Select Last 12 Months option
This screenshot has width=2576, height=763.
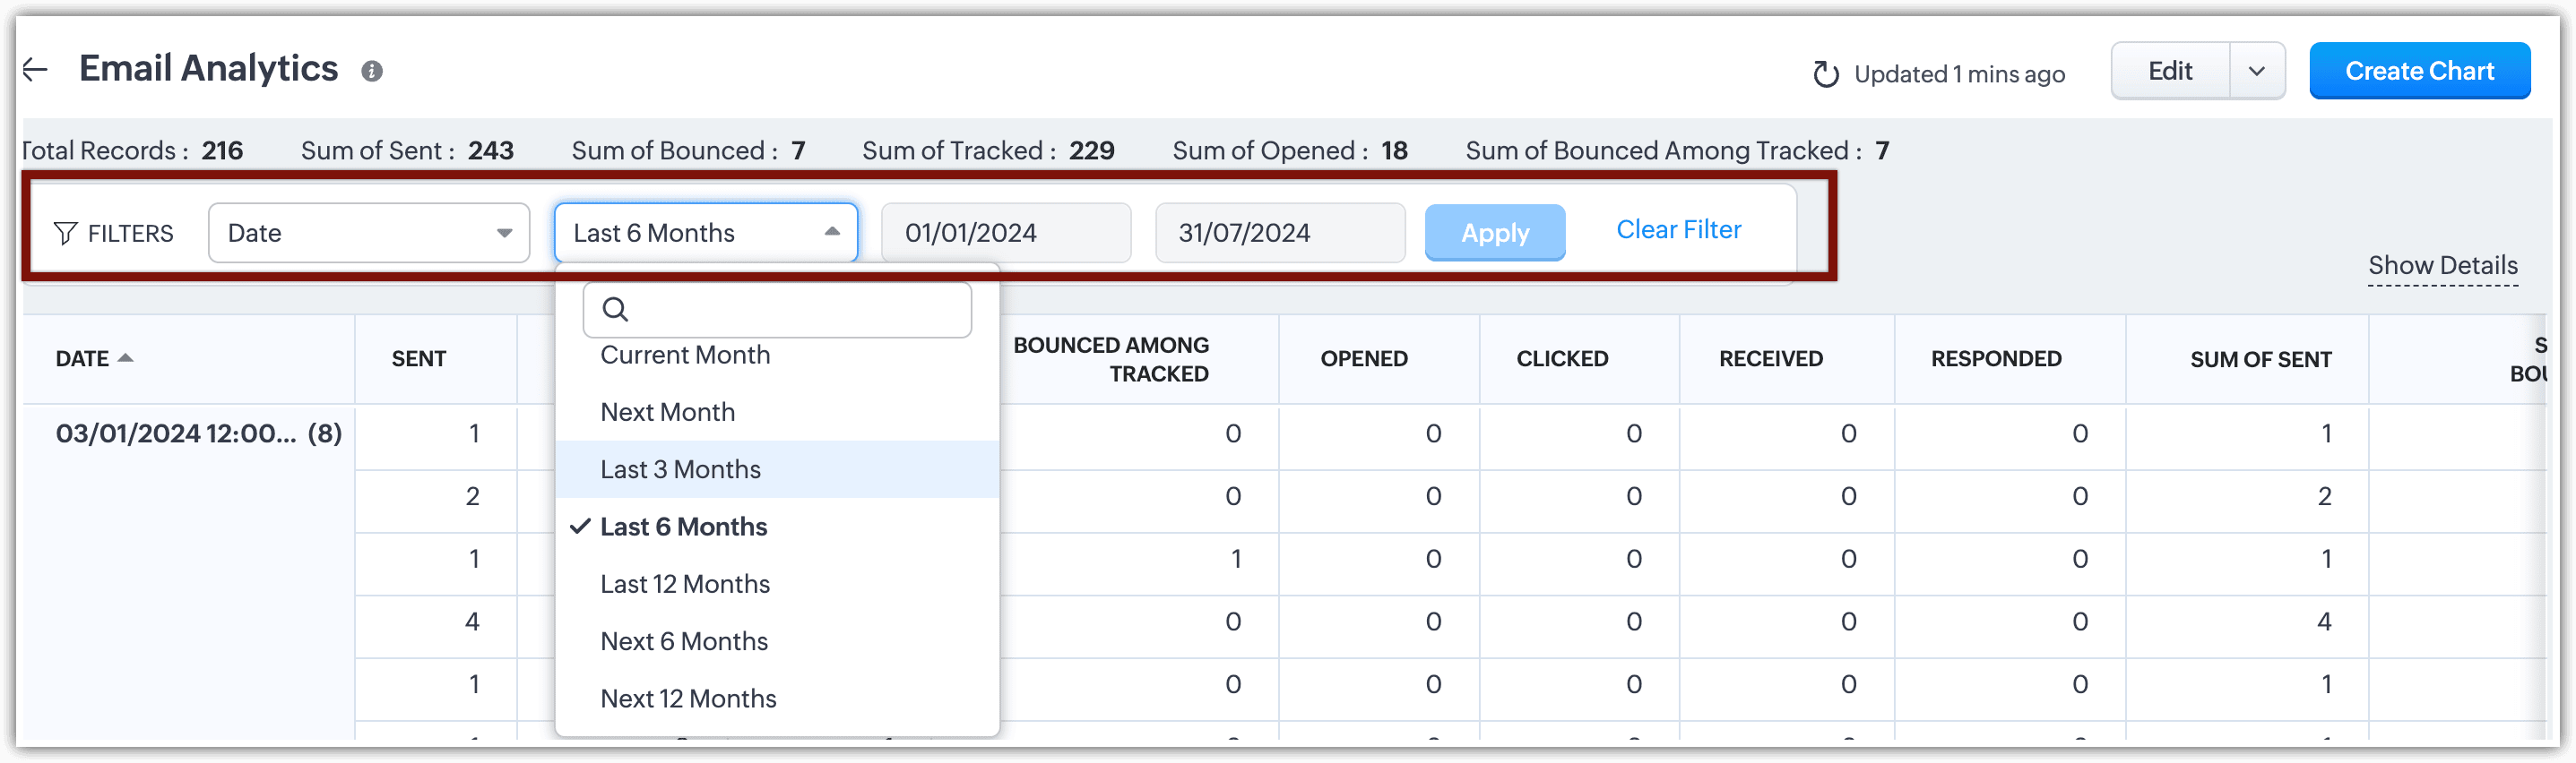coord(685,584)
